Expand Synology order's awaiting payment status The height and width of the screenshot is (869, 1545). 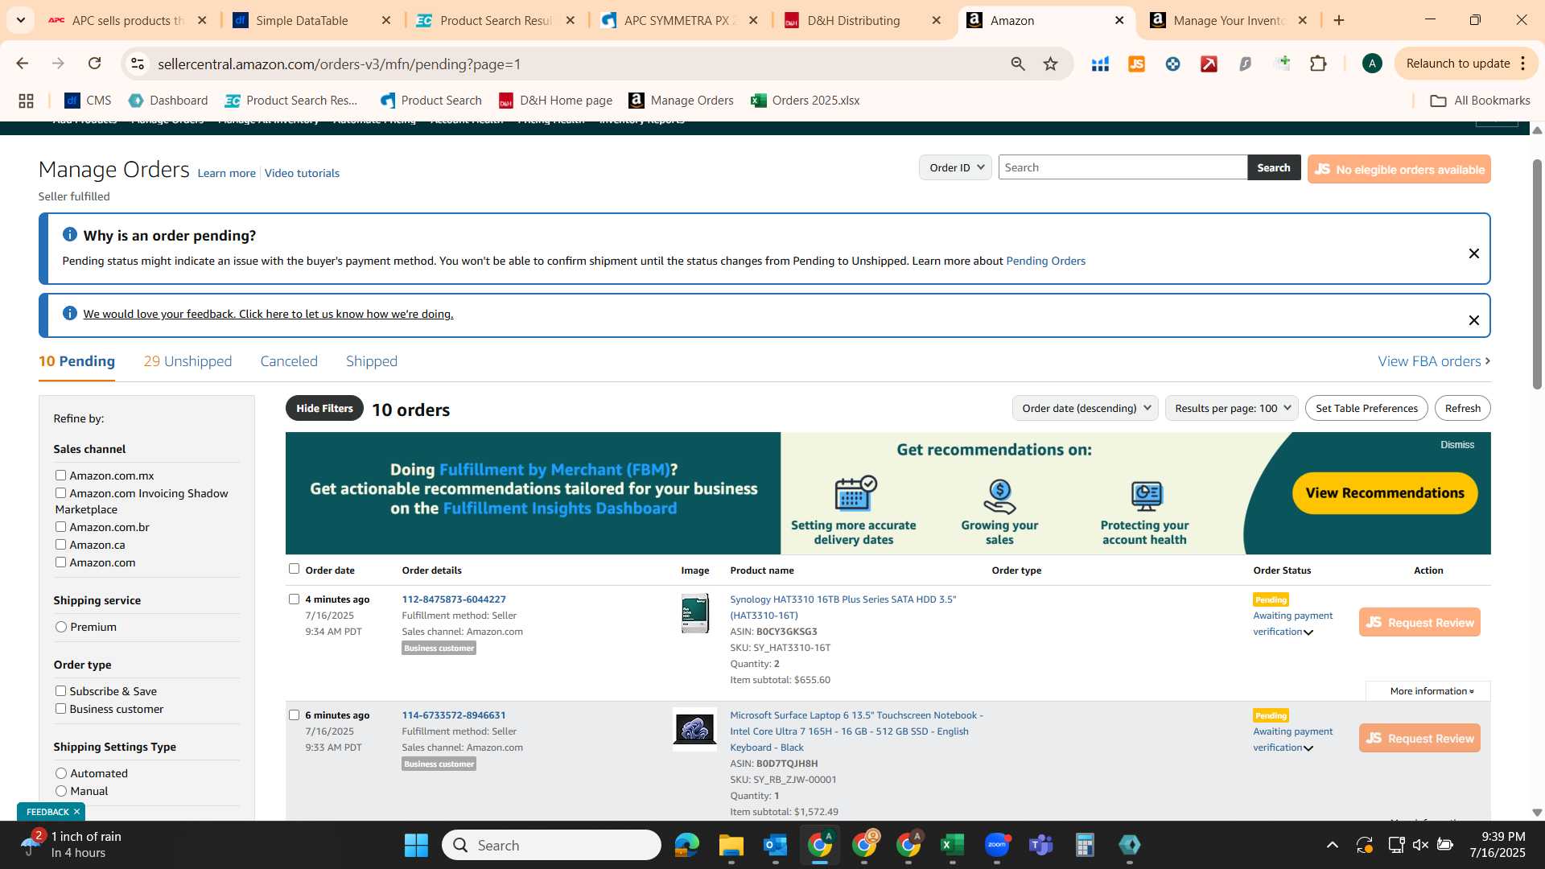pos(1308,632)
